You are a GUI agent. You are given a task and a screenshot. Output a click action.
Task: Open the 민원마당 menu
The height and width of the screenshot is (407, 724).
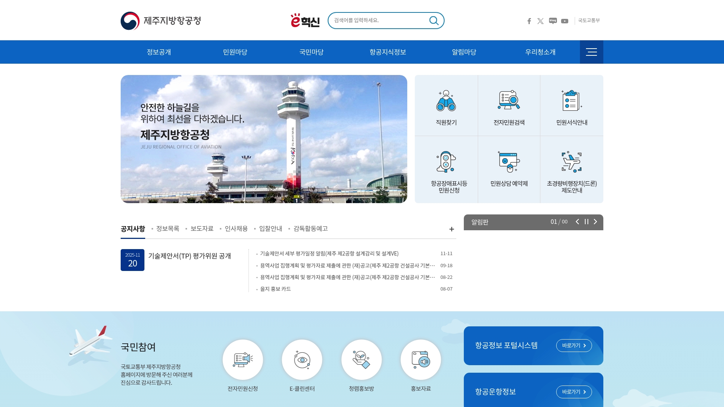(x=235, y=52)
